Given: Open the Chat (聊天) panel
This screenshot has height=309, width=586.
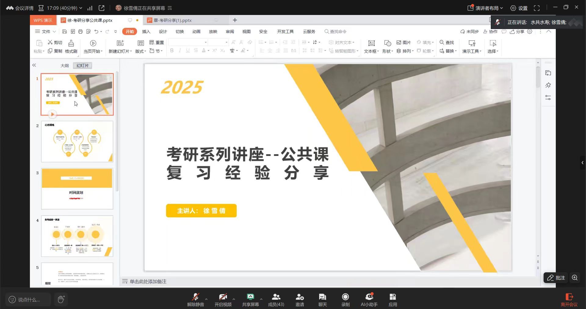Looking at the screenshot, I should tap(322, 297).
